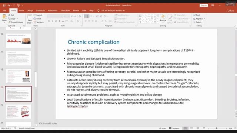Screen dimensions: 237x133
Task: Click the Reset slide button
Action: click(x=37, y=18)
